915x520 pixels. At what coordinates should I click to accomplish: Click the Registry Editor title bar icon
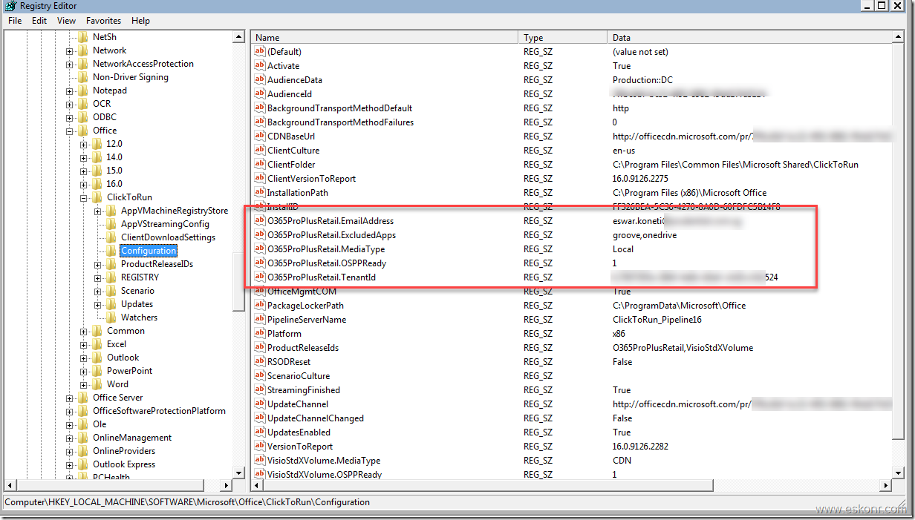pos(10,6)
